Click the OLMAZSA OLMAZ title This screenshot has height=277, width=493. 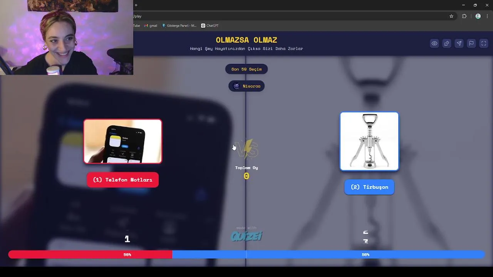pyautogui.click(x=246, y=40)
